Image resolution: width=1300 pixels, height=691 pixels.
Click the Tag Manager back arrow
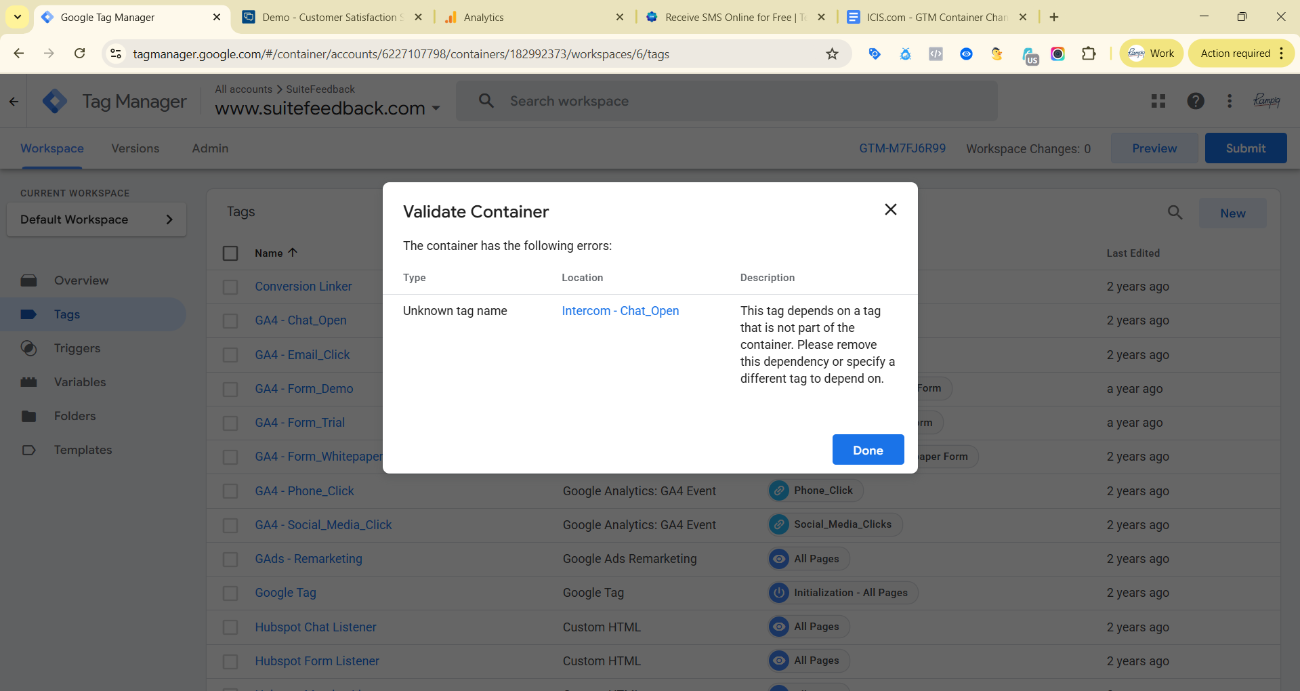[14, 102]
